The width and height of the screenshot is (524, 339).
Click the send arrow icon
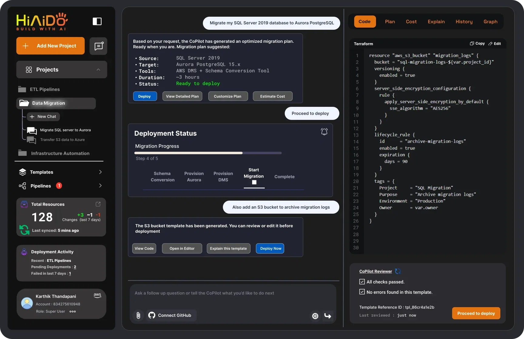(328, 316)
